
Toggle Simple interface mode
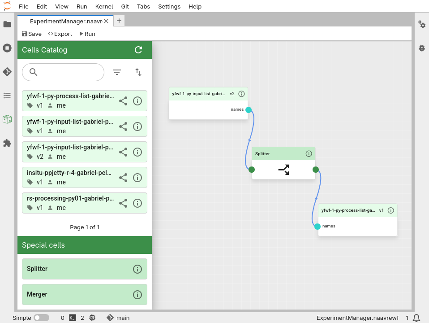pos(42,318)
